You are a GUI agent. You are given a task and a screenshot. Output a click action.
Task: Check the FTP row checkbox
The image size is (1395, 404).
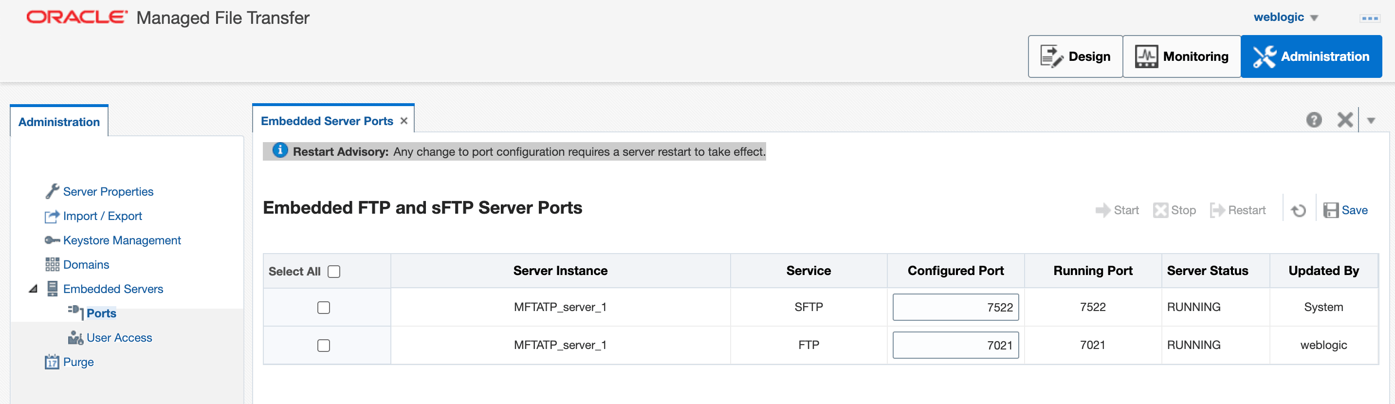coord(323,346)
